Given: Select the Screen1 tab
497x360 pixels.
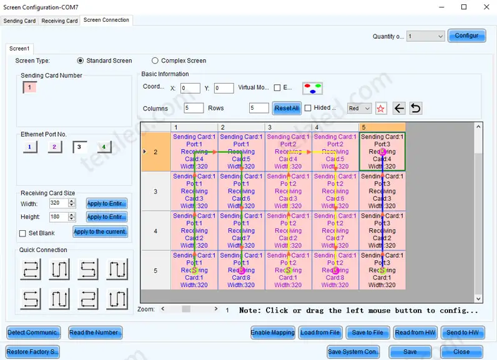Looking at the screenshot, I should (x=19, y=49).
